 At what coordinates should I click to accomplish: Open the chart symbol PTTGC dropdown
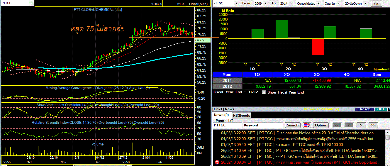32,3
